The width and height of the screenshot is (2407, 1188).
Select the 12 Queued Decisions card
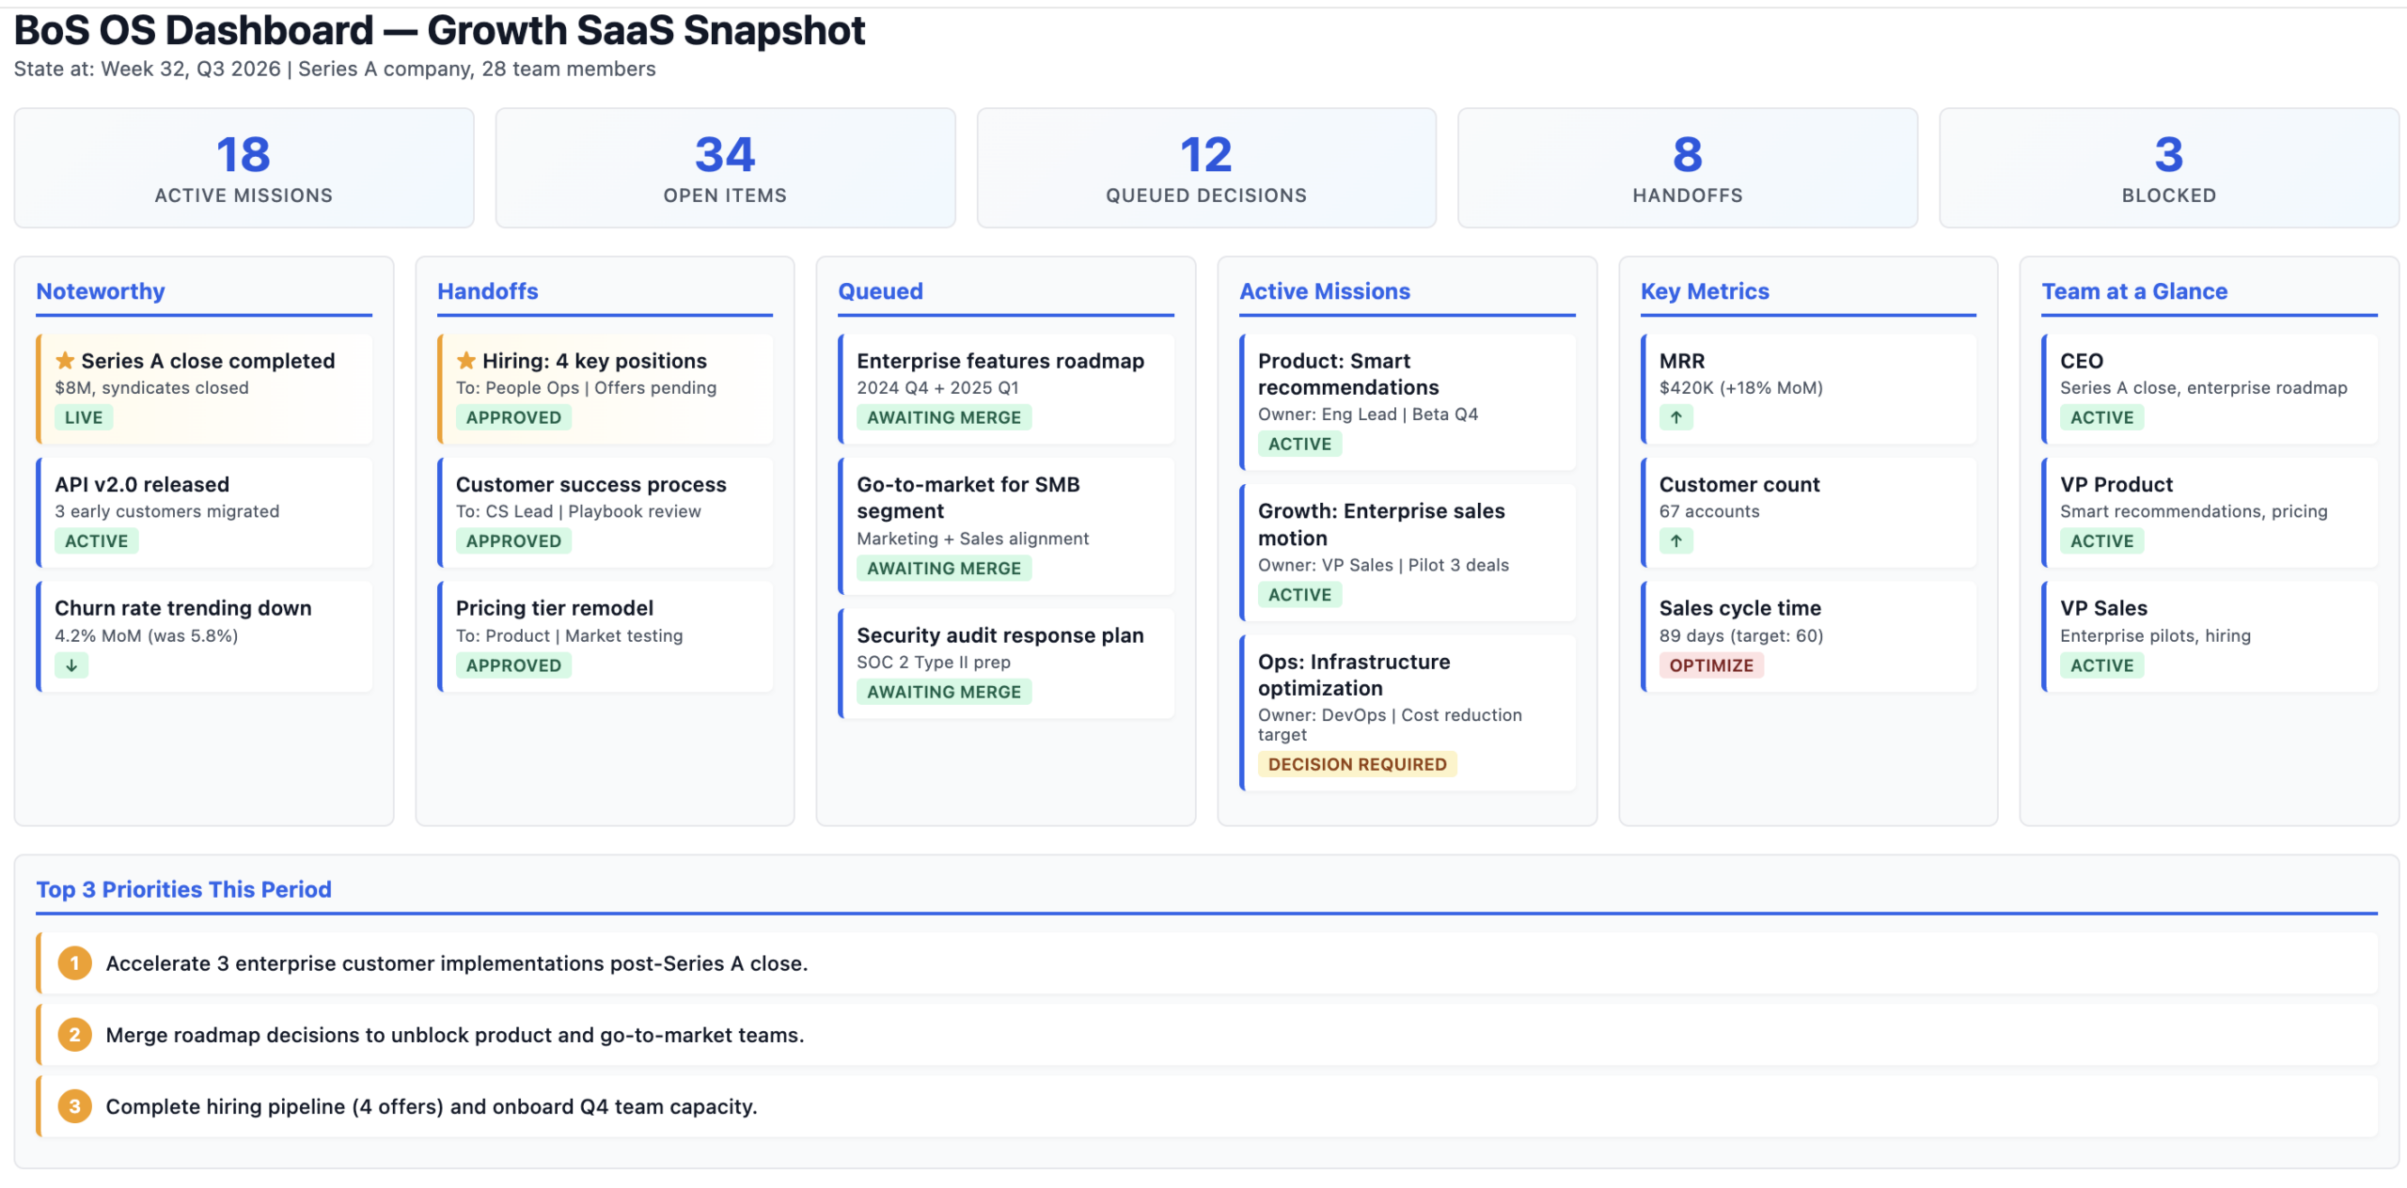point(1206,168)
